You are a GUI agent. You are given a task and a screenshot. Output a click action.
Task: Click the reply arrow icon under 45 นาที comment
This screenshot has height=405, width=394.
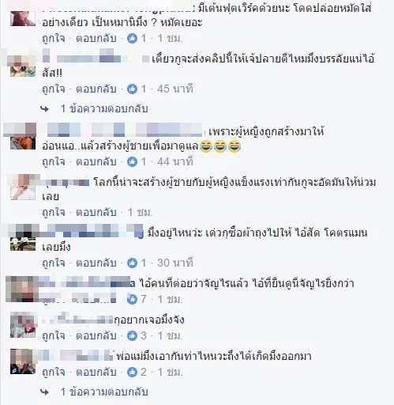(x=45, y=109)
